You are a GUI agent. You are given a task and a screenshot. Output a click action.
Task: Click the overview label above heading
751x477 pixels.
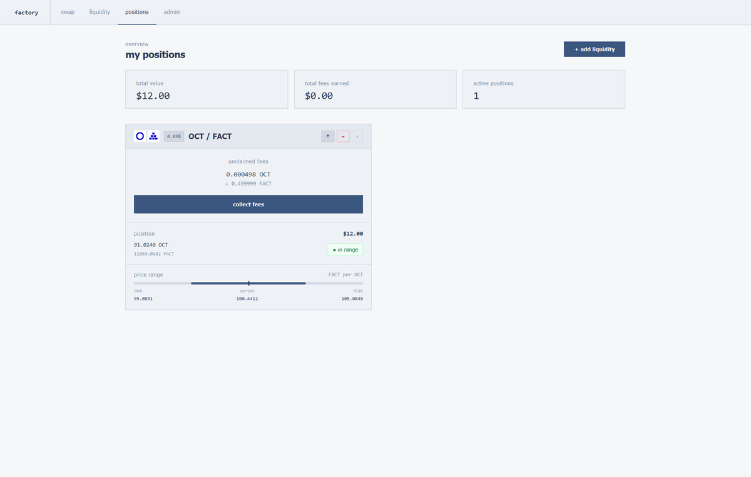(137, 44)
